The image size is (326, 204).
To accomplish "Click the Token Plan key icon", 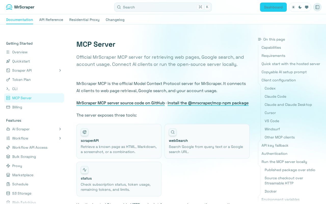I will tap(8, 80).
